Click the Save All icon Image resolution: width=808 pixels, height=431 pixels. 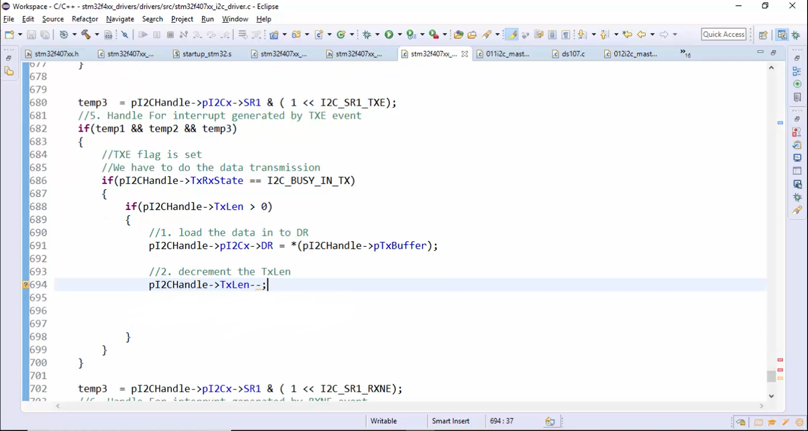point(45,34)
